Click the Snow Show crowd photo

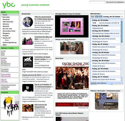click(72, 78)
